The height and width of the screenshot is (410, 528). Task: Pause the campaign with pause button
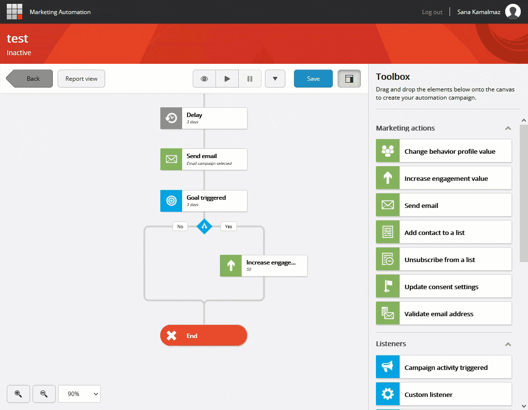point(250,79)
